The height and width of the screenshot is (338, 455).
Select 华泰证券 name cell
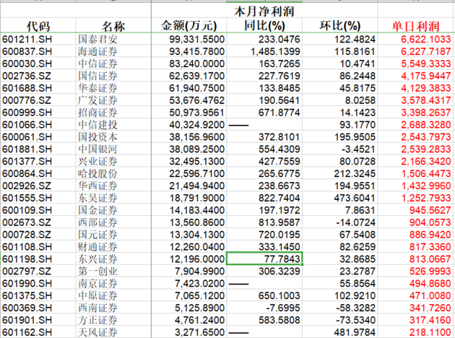click(x=113, y=88)
